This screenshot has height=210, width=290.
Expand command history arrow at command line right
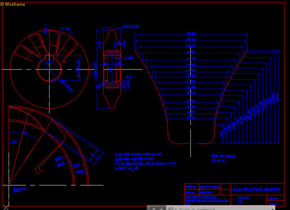273,209
